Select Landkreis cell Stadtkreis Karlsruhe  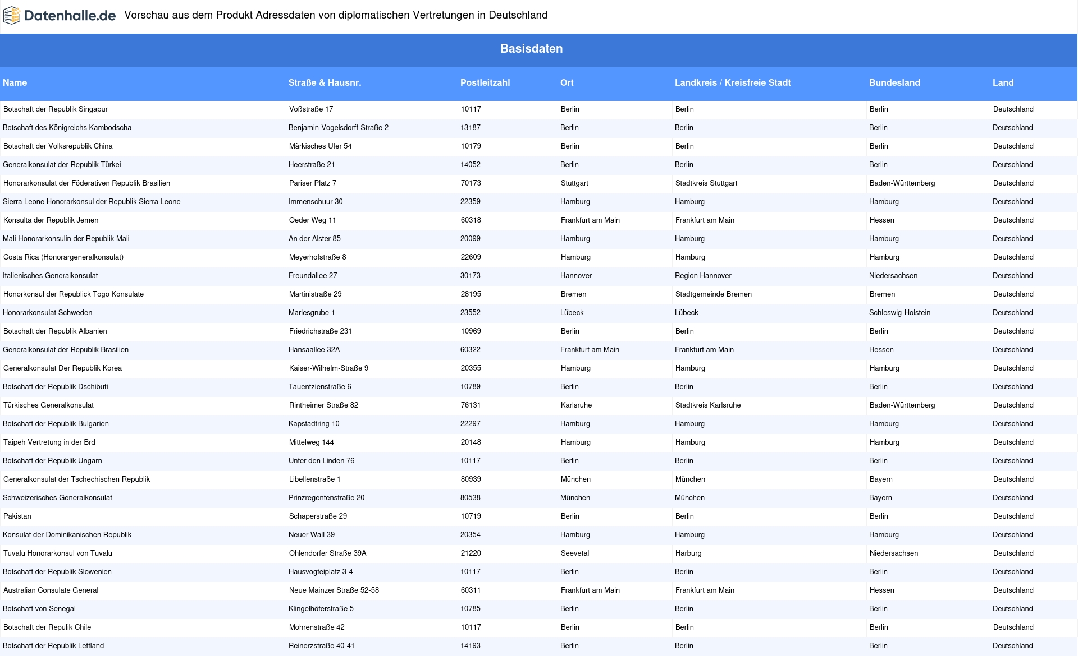[x=708, y=405]
